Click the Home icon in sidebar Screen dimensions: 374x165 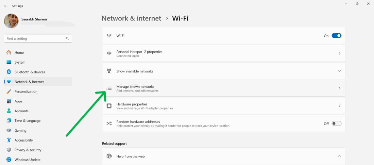click(9, 53)
